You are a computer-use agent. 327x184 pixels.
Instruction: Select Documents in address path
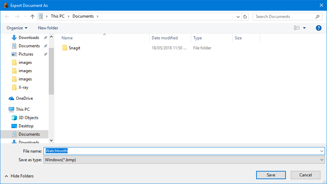83,16
